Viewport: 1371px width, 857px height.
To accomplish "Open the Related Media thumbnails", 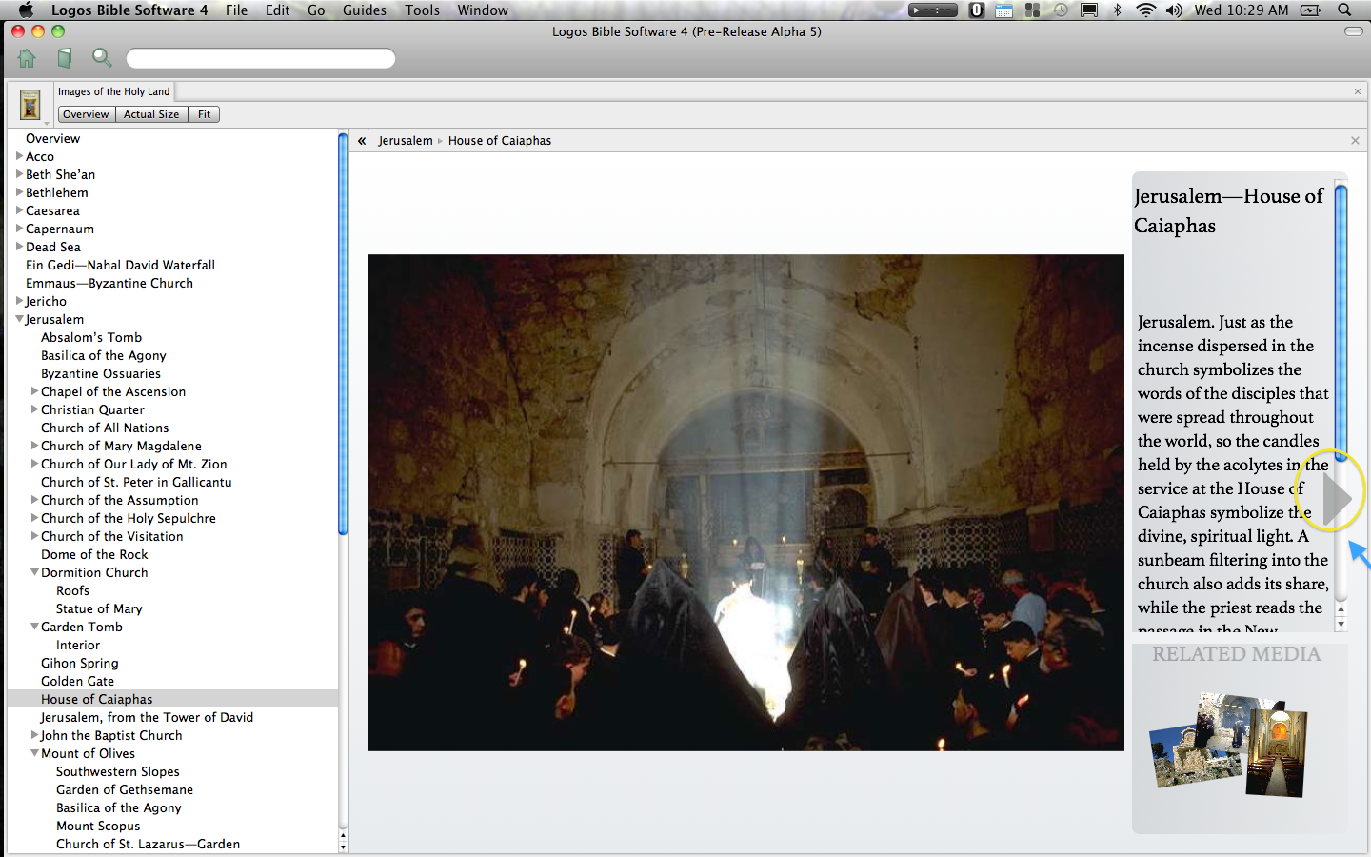I will point(1229,745).
